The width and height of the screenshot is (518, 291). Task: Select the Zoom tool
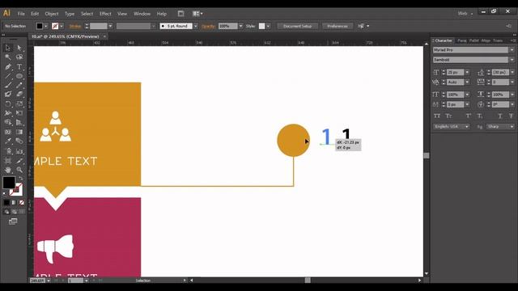(19, 170)
